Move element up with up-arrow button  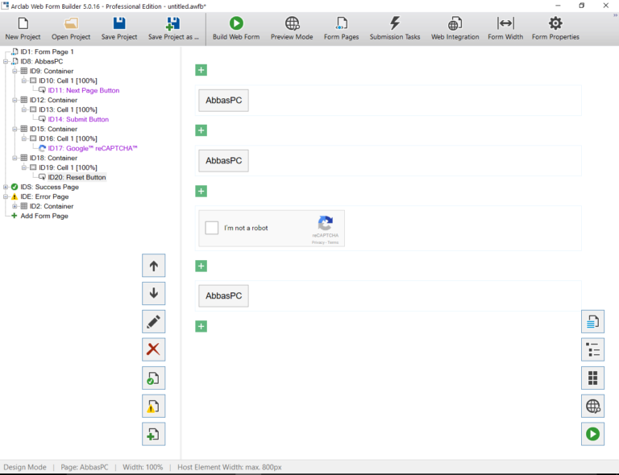[x=154, y=266]
